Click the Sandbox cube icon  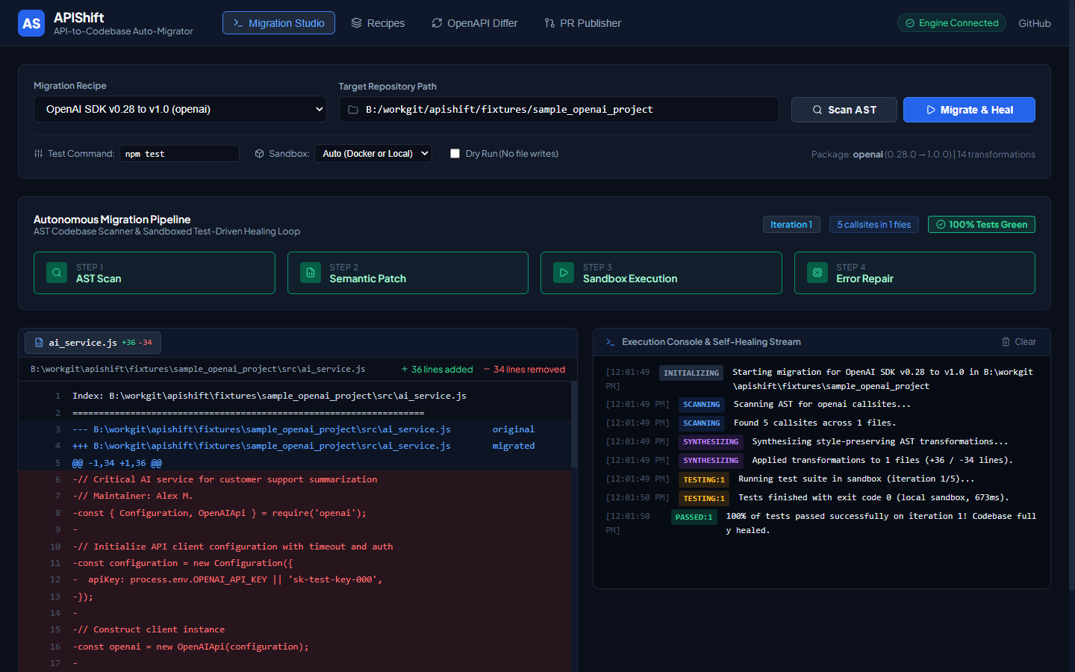260,154
